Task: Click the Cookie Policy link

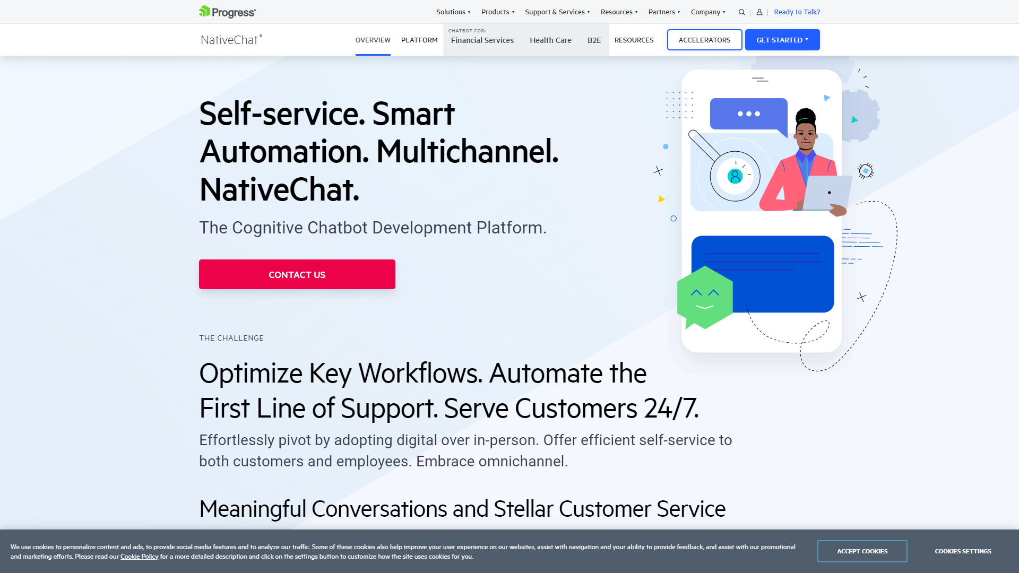Action: click(139, 557)
